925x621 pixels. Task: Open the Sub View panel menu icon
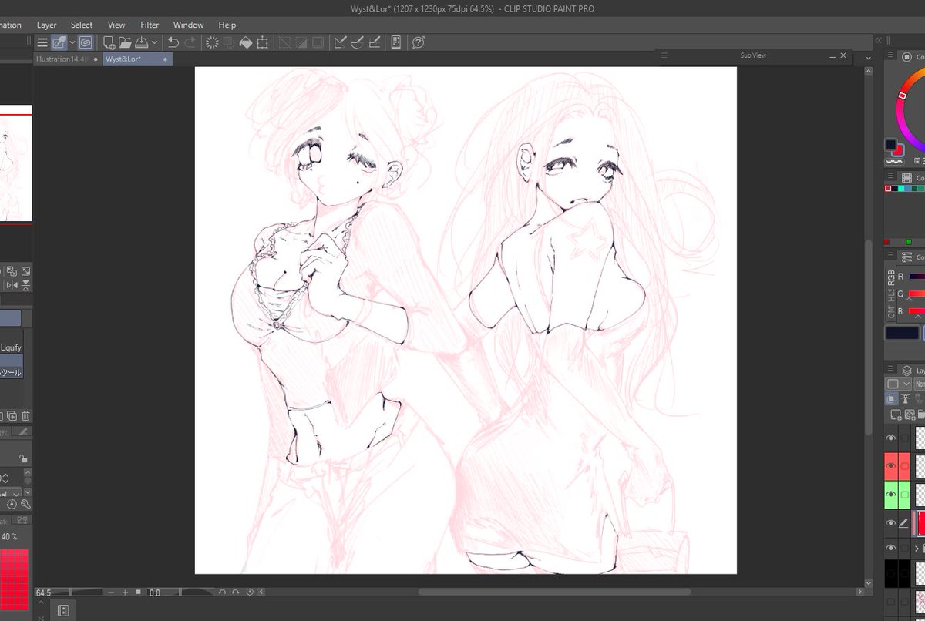(664, 55)
